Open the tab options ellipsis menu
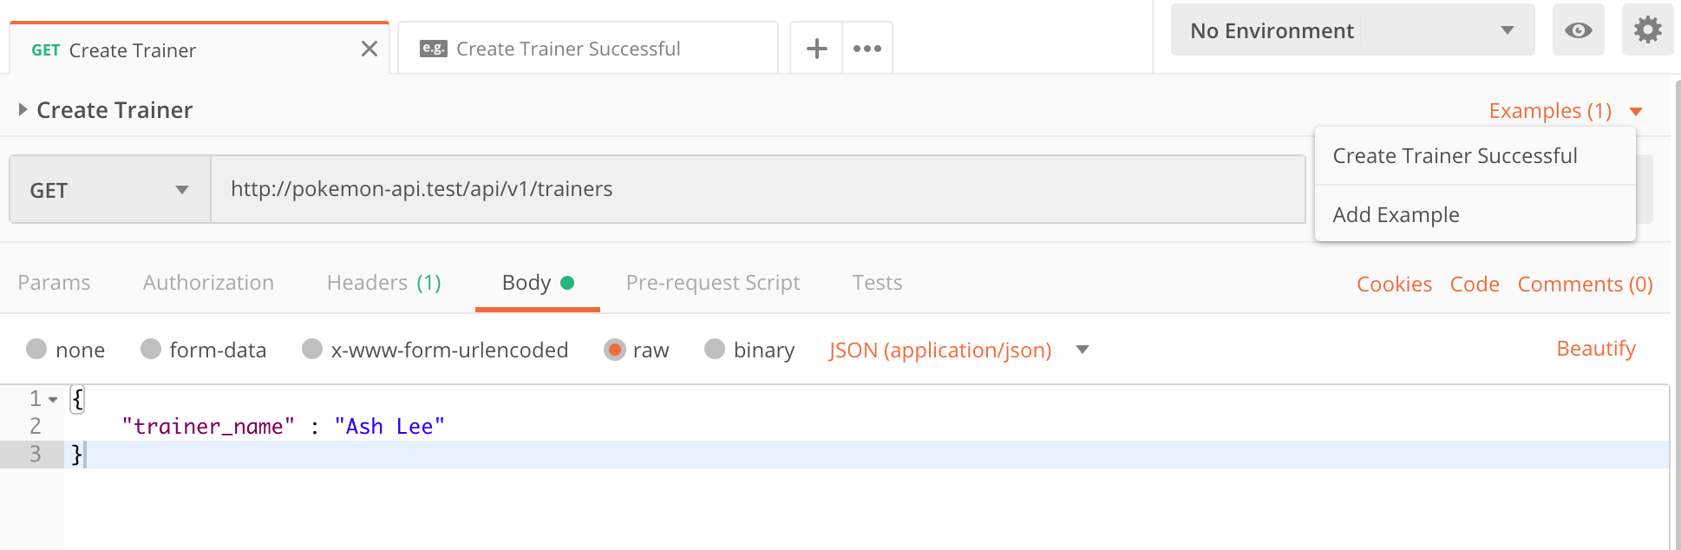 tap(867, 49)
